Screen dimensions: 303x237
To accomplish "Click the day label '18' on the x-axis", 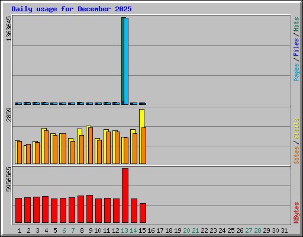I will pyautogui.click(x=169, y=230).
